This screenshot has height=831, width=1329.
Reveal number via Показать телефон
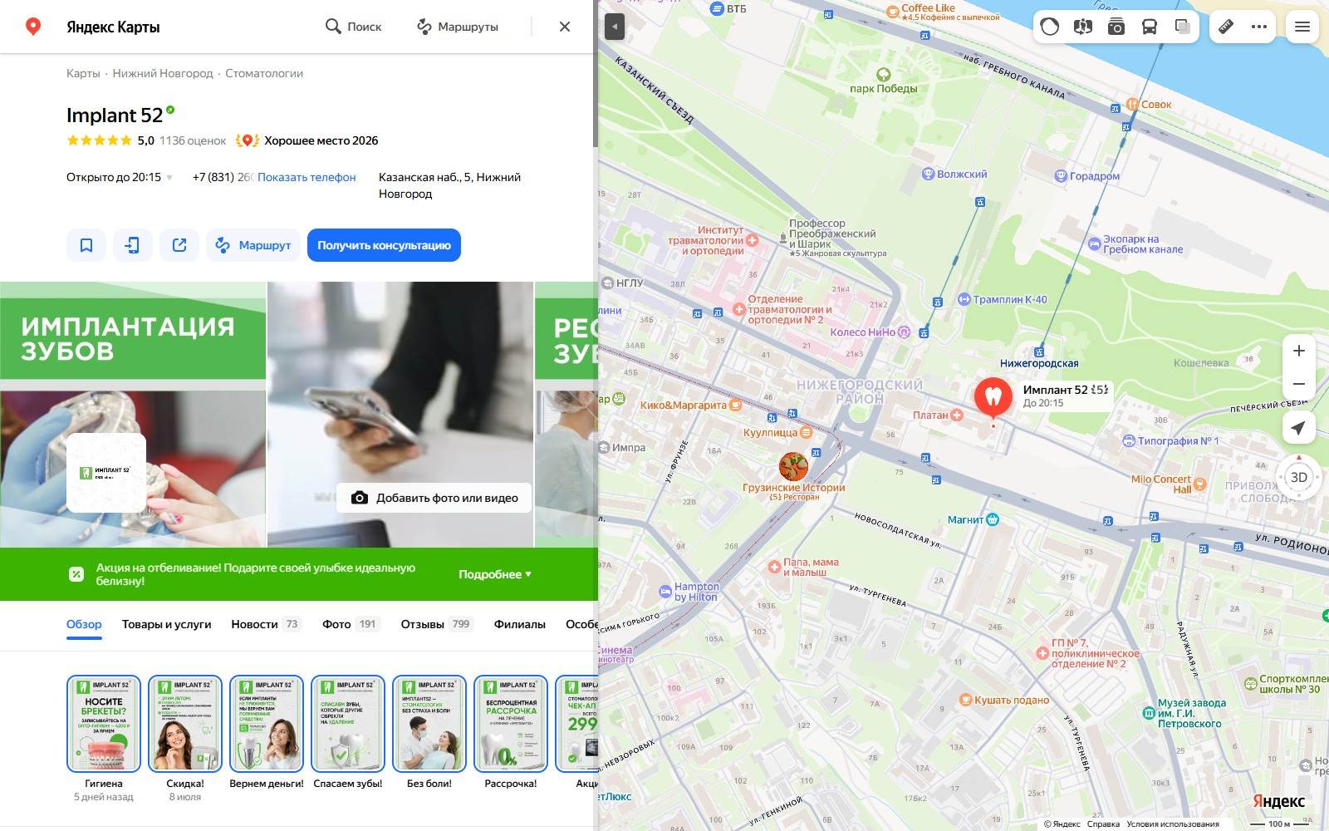tap(307, 177)
